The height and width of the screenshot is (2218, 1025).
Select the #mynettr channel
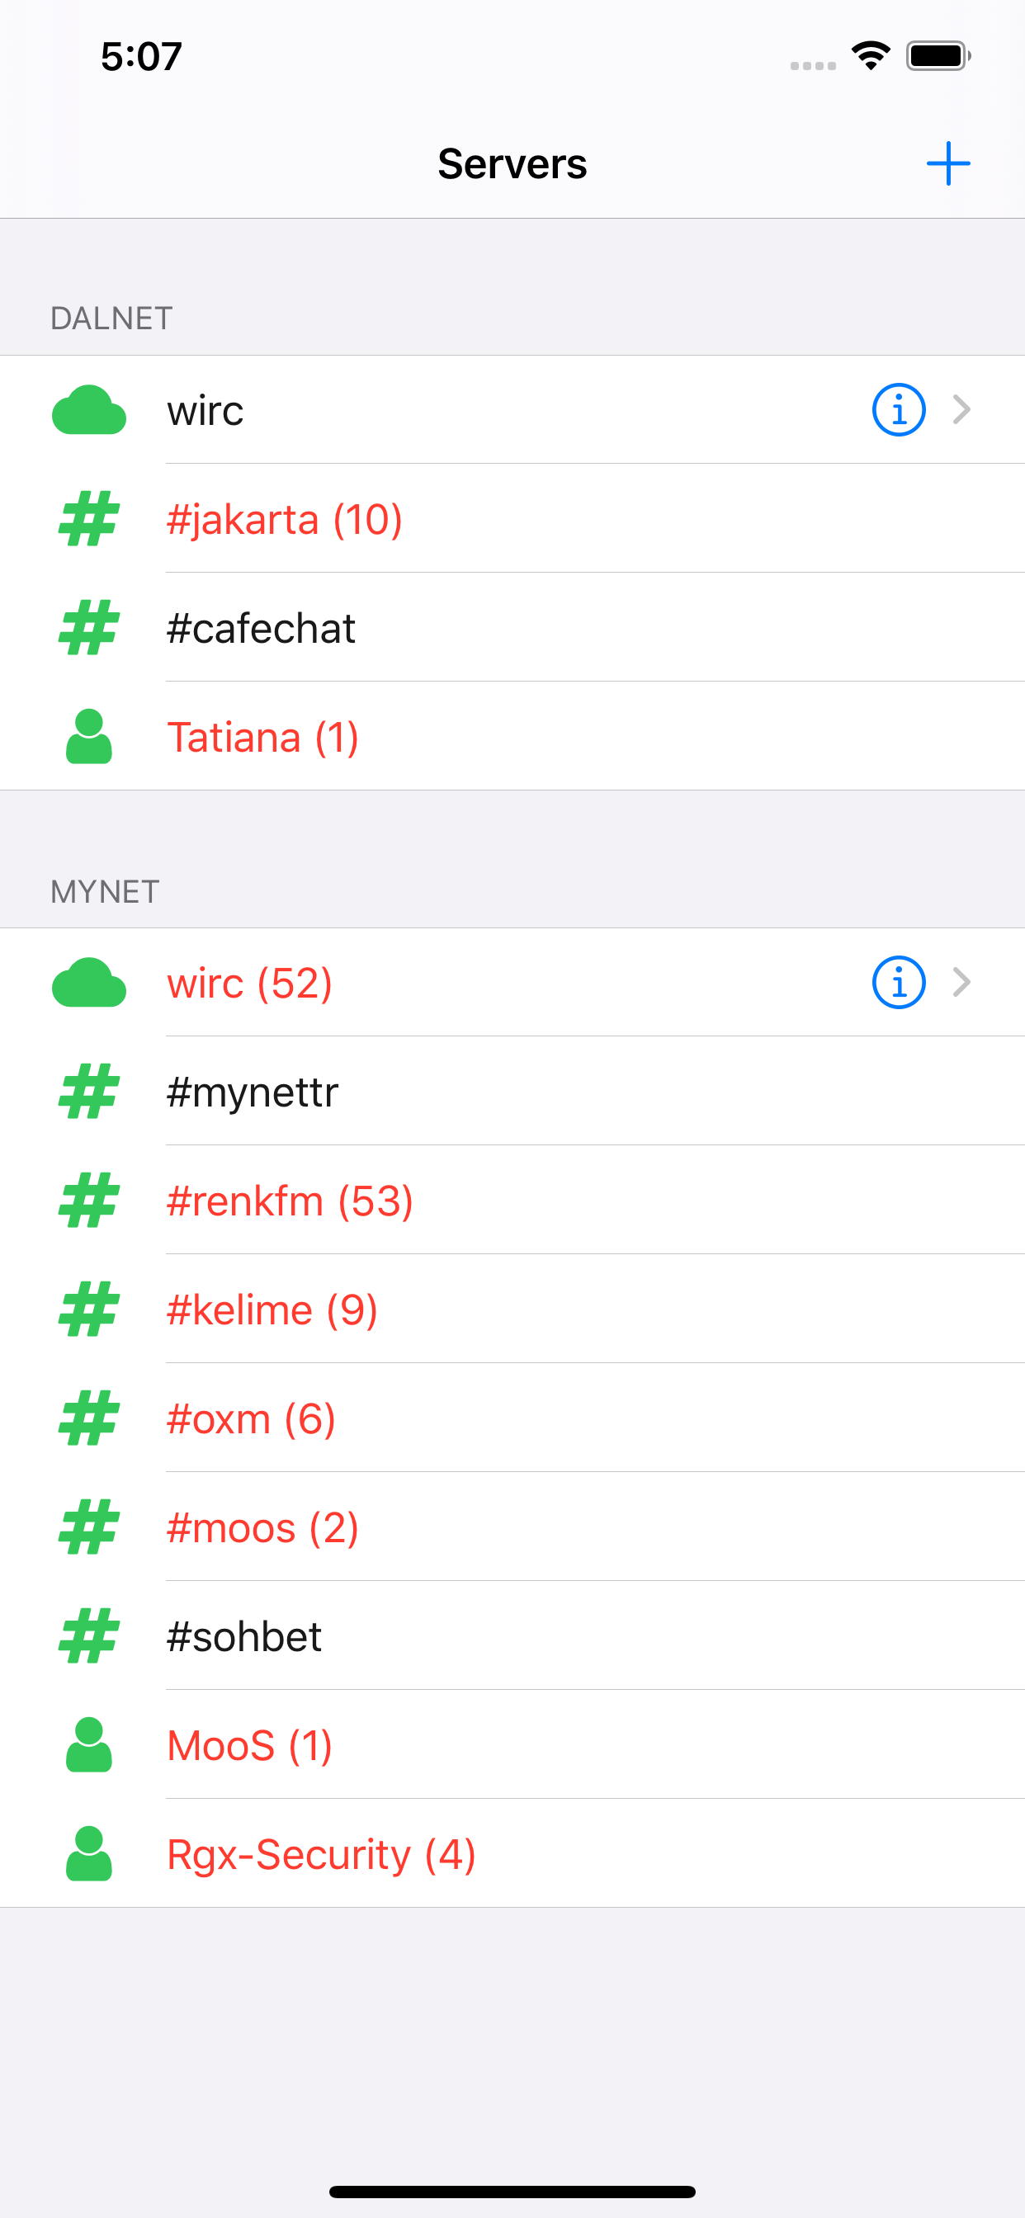coord(512,1092)
